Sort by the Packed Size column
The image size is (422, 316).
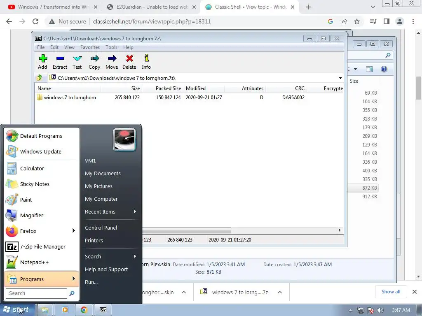tap(162, 88)
